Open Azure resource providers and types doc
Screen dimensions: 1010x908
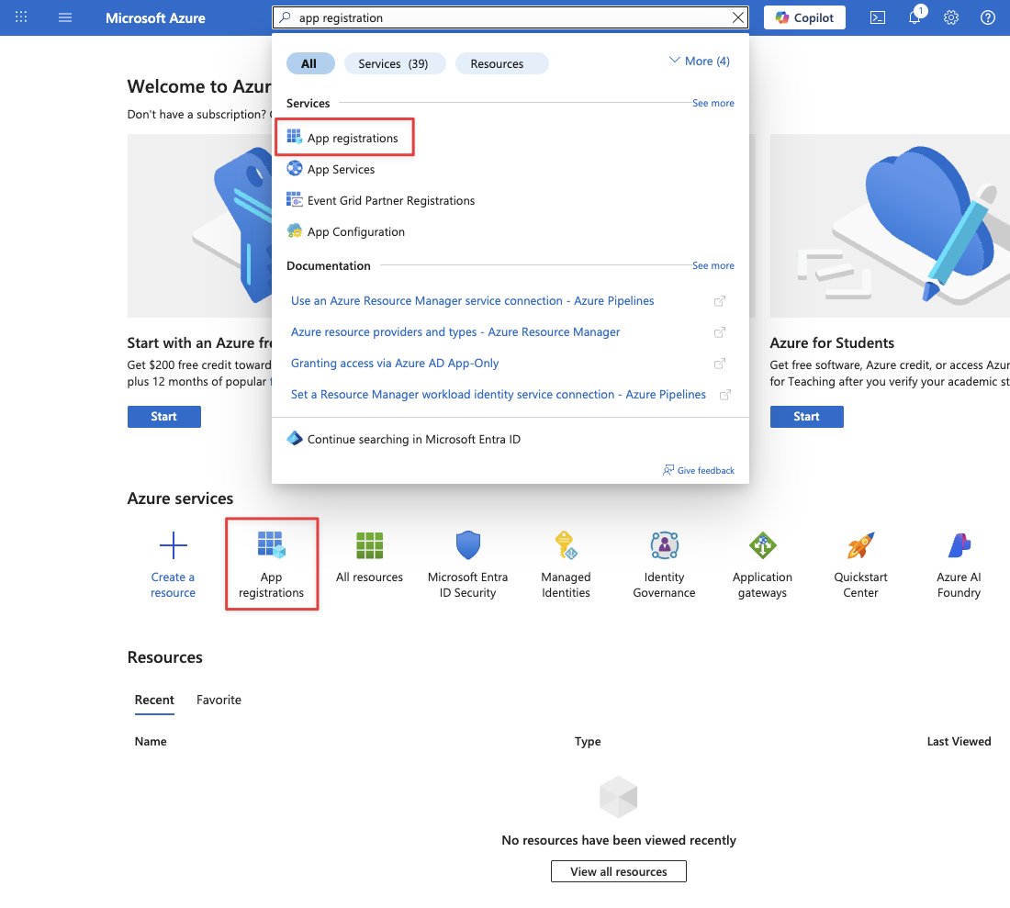pyautogui.click(x=455, y=331)
